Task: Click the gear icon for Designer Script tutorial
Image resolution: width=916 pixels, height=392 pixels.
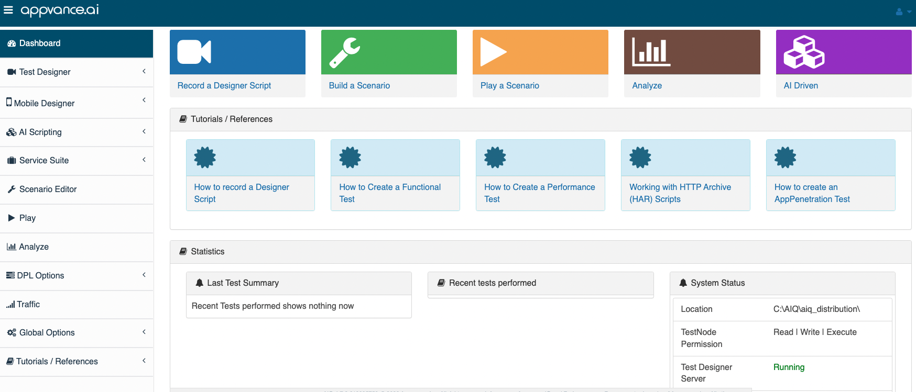Action: coord(205,158)
